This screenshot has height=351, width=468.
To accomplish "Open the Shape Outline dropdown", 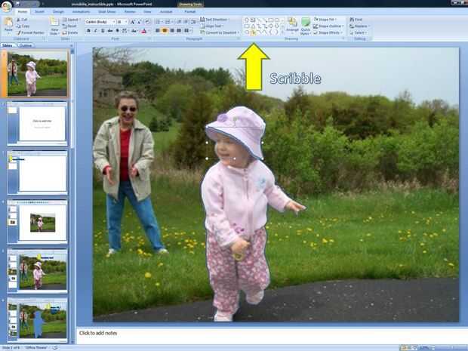I will tap(328, 26).
